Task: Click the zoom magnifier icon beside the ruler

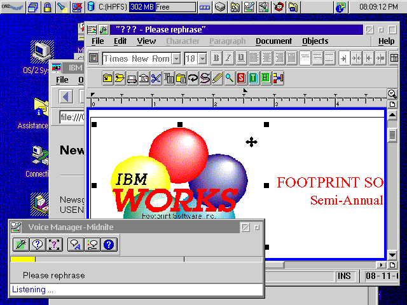Action: pyautogui.click(x=392, y=94)
